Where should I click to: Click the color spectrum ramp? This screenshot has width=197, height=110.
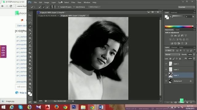pos(179,27)
